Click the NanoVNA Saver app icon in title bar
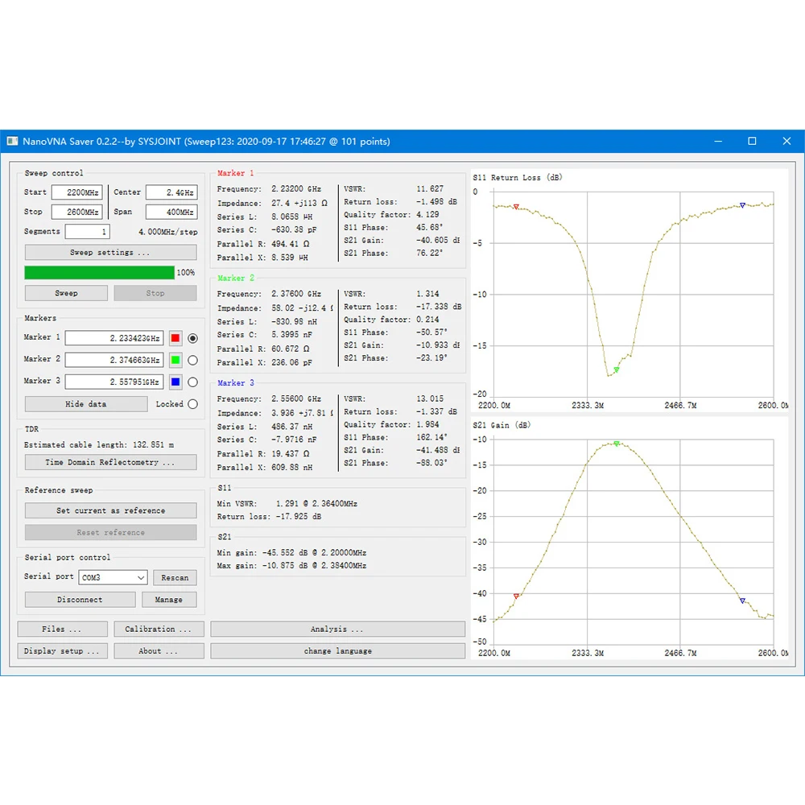The image size is (805, 805). (13, 141)
